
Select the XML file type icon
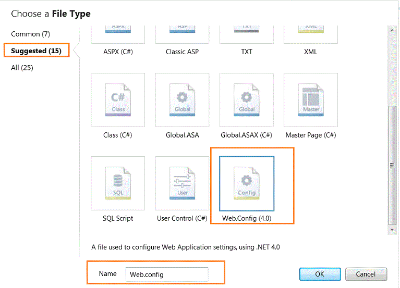pyautogui.click(x=311, y=34)
